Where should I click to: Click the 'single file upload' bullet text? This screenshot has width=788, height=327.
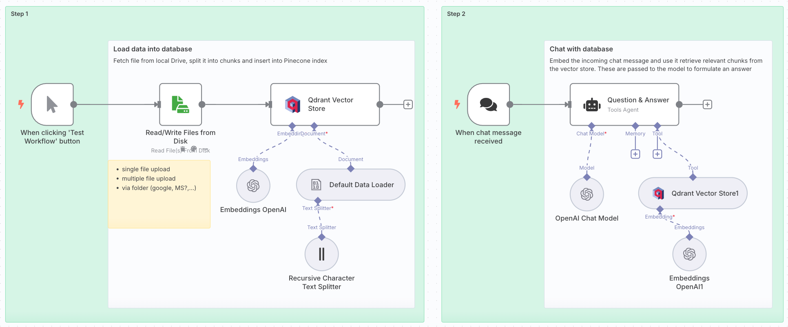tap(146, 169)
